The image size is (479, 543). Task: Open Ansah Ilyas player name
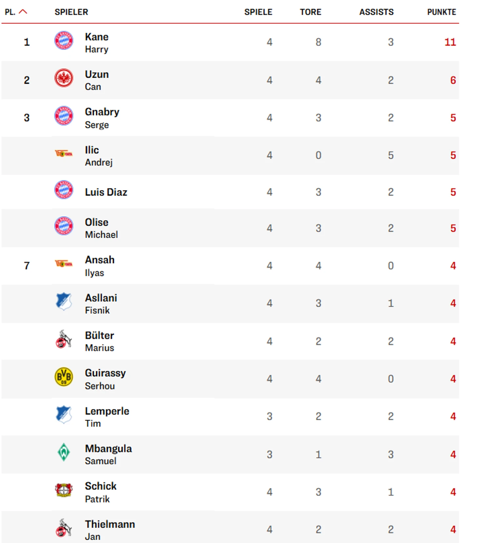click(100, 266)
